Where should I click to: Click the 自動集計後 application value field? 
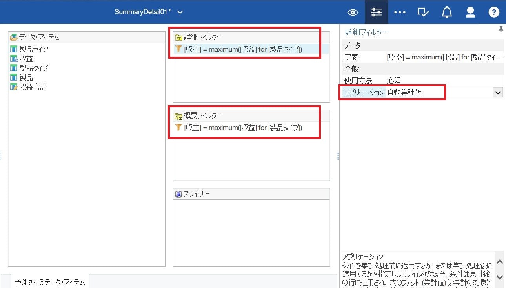point(439,93)
